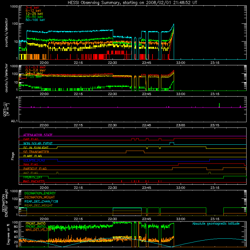The width and height of the screenshot is (250, 250).
Task: Select the green FRONTS_OFF label
Action: click(x=33, y=177)
